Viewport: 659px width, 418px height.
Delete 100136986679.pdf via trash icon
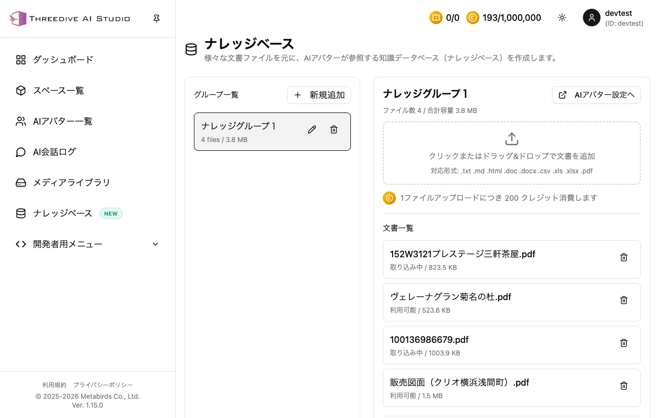point(624,343)
